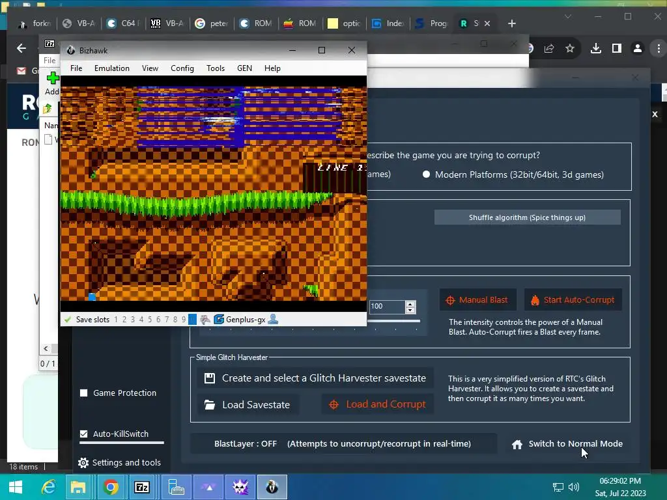Image resolution: width=667 pixels, height=500 pixels.
Task: Click the green plus Add icon in 7-Zip
Action: [x=53, y=78]
